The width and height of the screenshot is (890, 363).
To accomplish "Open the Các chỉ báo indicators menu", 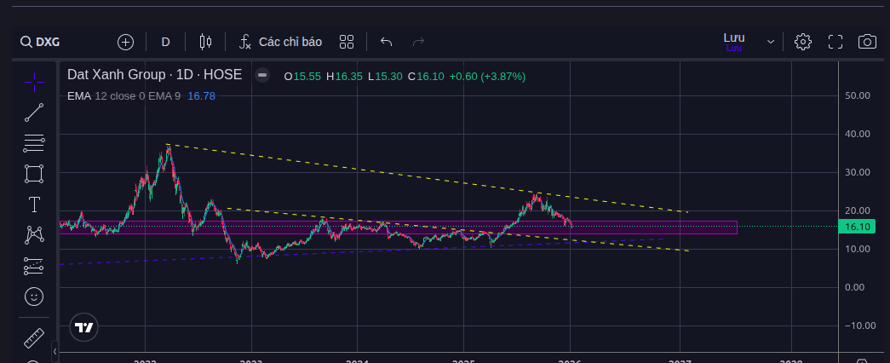I will (x=280, y=42).
